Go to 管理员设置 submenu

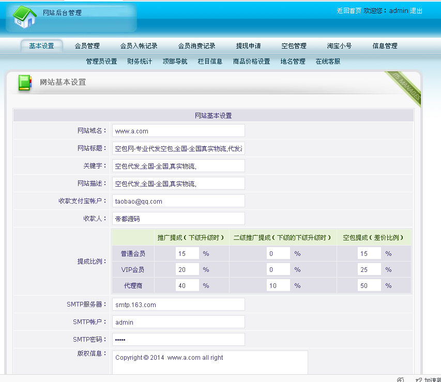coord(101,62)
